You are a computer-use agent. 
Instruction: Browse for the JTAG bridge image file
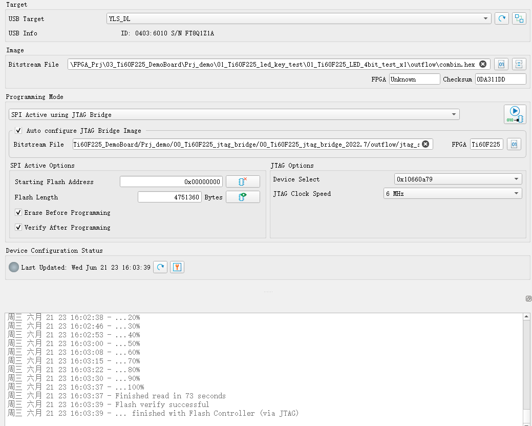coord(514,145)
